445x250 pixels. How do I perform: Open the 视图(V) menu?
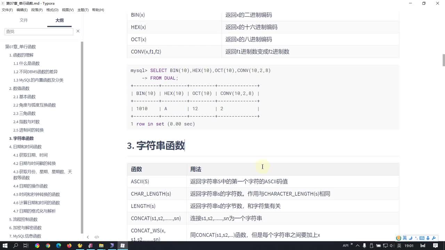pyautogui.click(x=67, y=10)
